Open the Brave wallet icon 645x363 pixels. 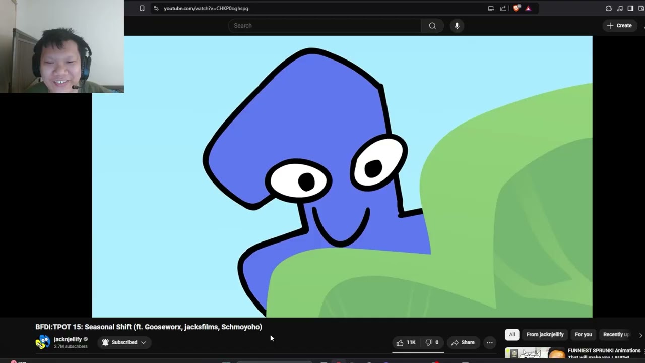click(641, 8)
